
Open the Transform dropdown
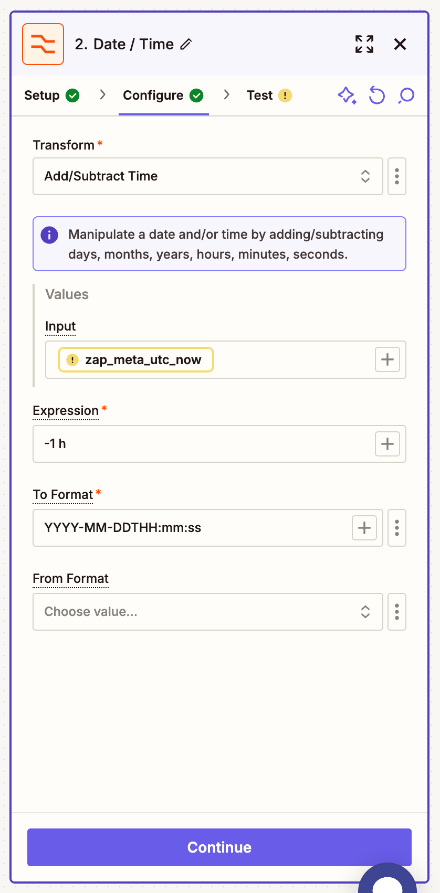click(207, 176)
